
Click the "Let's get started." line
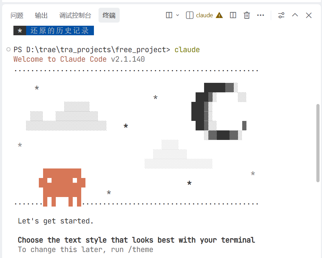(x=56, y=221)
